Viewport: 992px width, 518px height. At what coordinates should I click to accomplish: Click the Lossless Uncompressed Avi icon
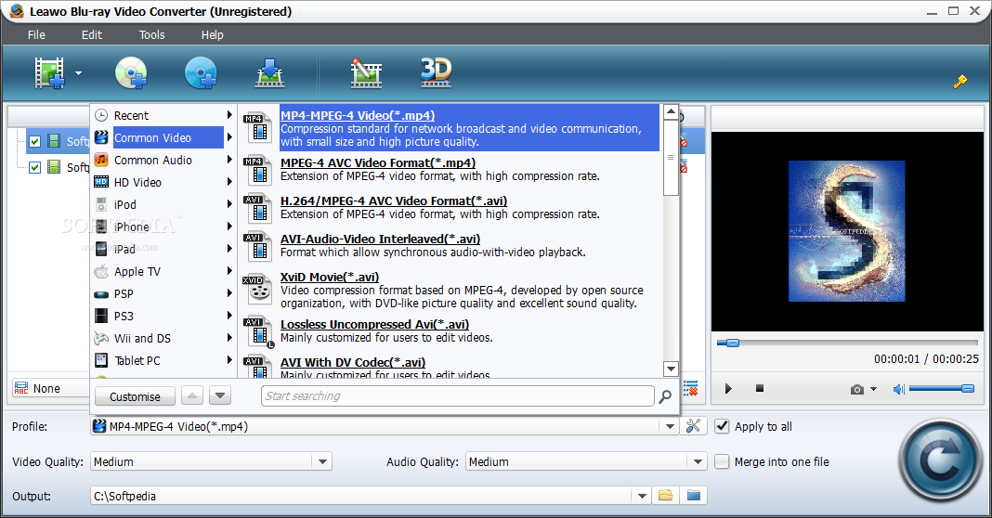259,331
